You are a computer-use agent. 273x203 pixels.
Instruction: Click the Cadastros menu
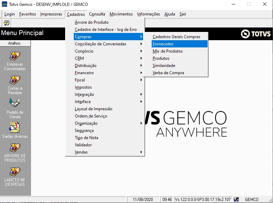[x=76, y=14]
